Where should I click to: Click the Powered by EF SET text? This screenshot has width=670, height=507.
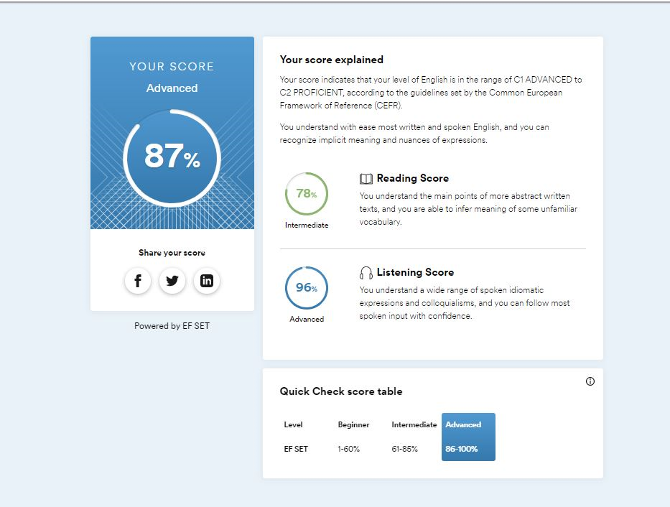tap(172, 326)
